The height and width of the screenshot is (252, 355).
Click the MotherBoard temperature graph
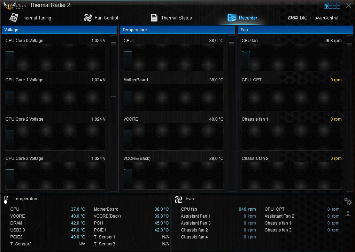click(x=173, y=97)
